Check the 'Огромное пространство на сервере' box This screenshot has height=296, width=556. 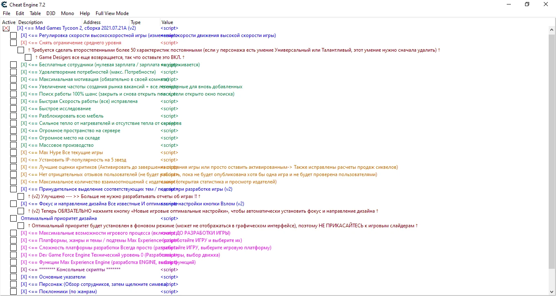pyautogui.click(x=13, y=131)
